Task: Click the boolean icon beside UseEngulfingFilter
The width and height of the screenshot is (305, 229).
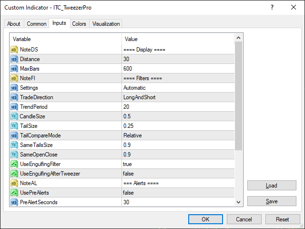Action: (14, 164)
